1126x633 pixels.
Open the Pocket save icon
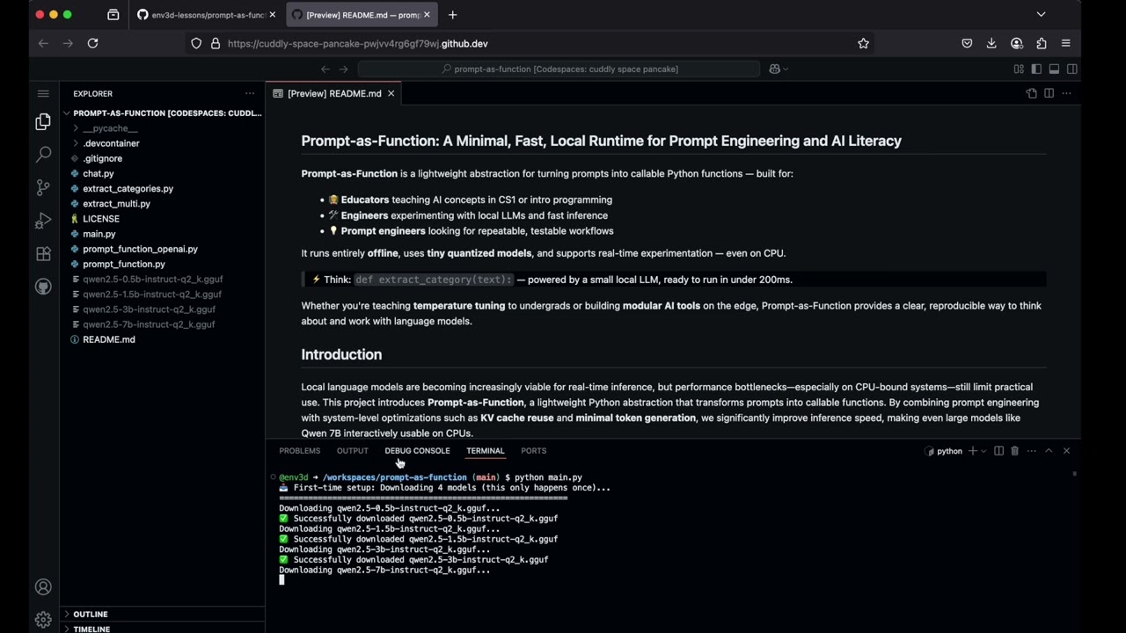coord(967,43)
